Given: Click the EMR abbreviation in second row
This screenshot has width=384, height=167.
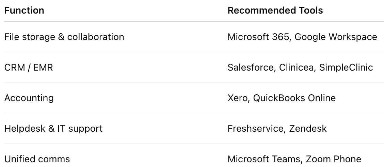Looking at the screenshot, I should click(x=44, y=67).
